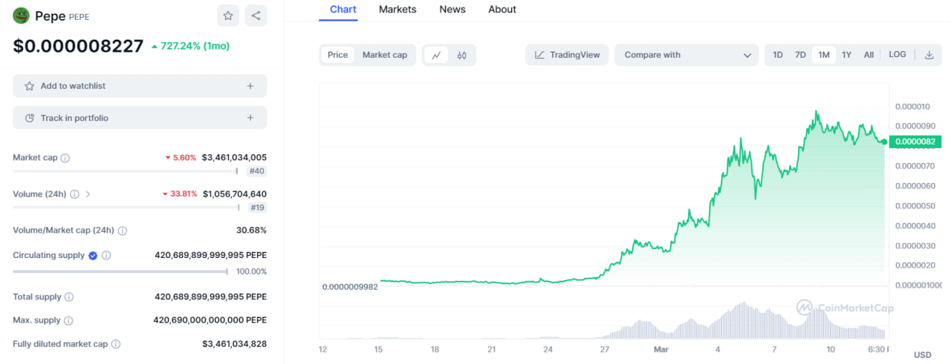This screenshot has width=951, height=364.
Task: Open the Markets tab
Action: [397, 10]
